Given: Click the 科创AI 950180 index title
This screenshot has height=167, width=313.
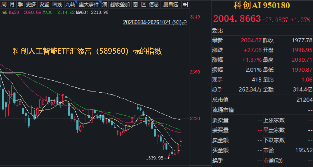Looking at the screenshot, I should pyautogui.click(x=261, y=5).
